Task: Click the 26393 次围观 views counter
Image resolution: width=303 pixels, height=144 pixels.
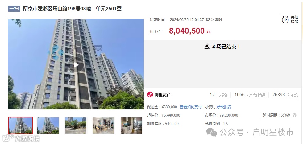Action: (285, 95)
